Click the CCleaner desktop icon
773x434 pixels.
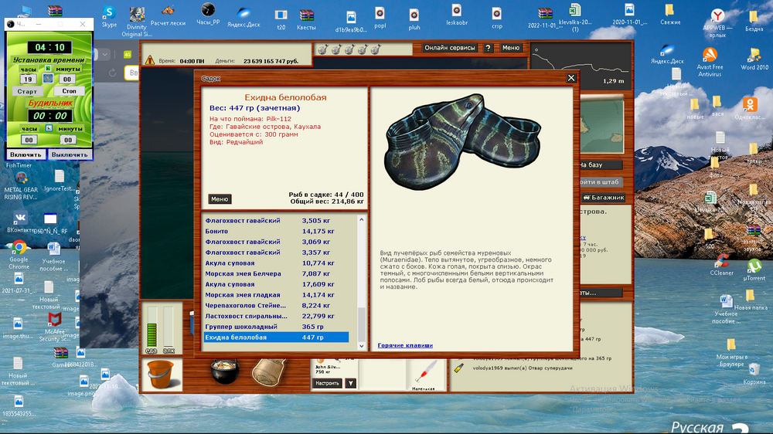722,265
